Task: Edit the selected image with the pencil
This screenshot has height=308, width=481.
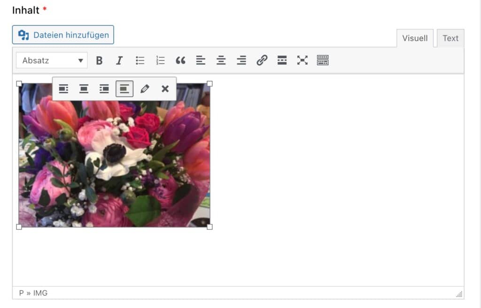Action: point(145,89)
